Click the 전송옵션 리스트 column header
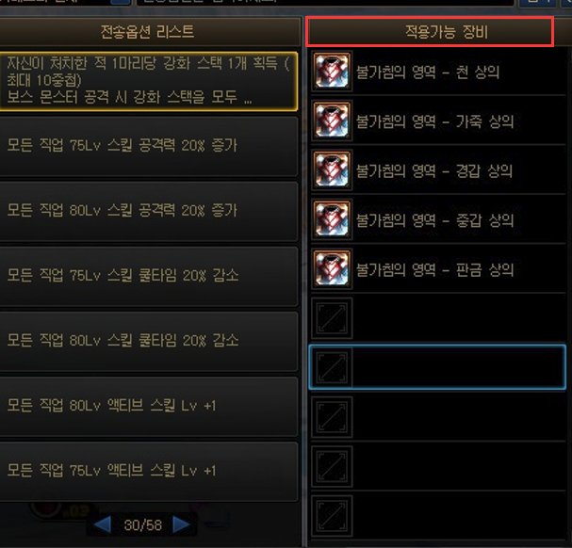This screenshot has width=572, height=548. point(149,32)
